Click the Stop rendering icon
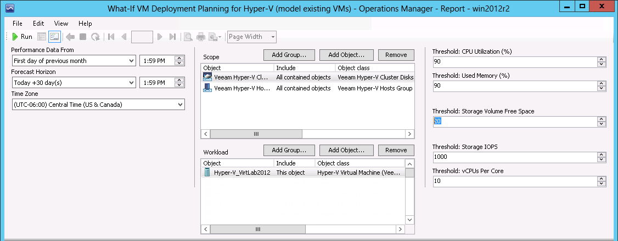618x241 pixels. [83, 37]
